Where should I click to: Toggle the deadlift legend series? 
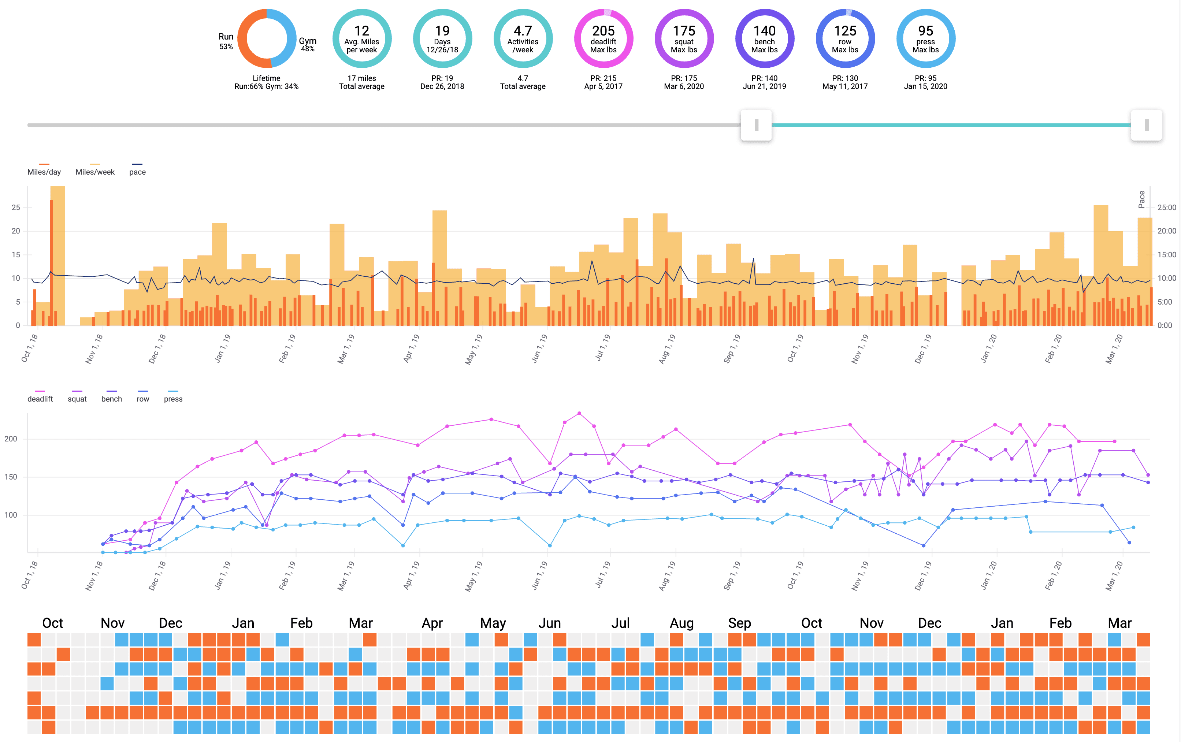(x=40, y=396)
